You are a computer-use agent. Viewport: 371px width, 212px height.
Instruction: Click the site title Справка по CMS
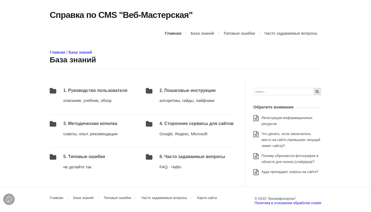(121, 15)
